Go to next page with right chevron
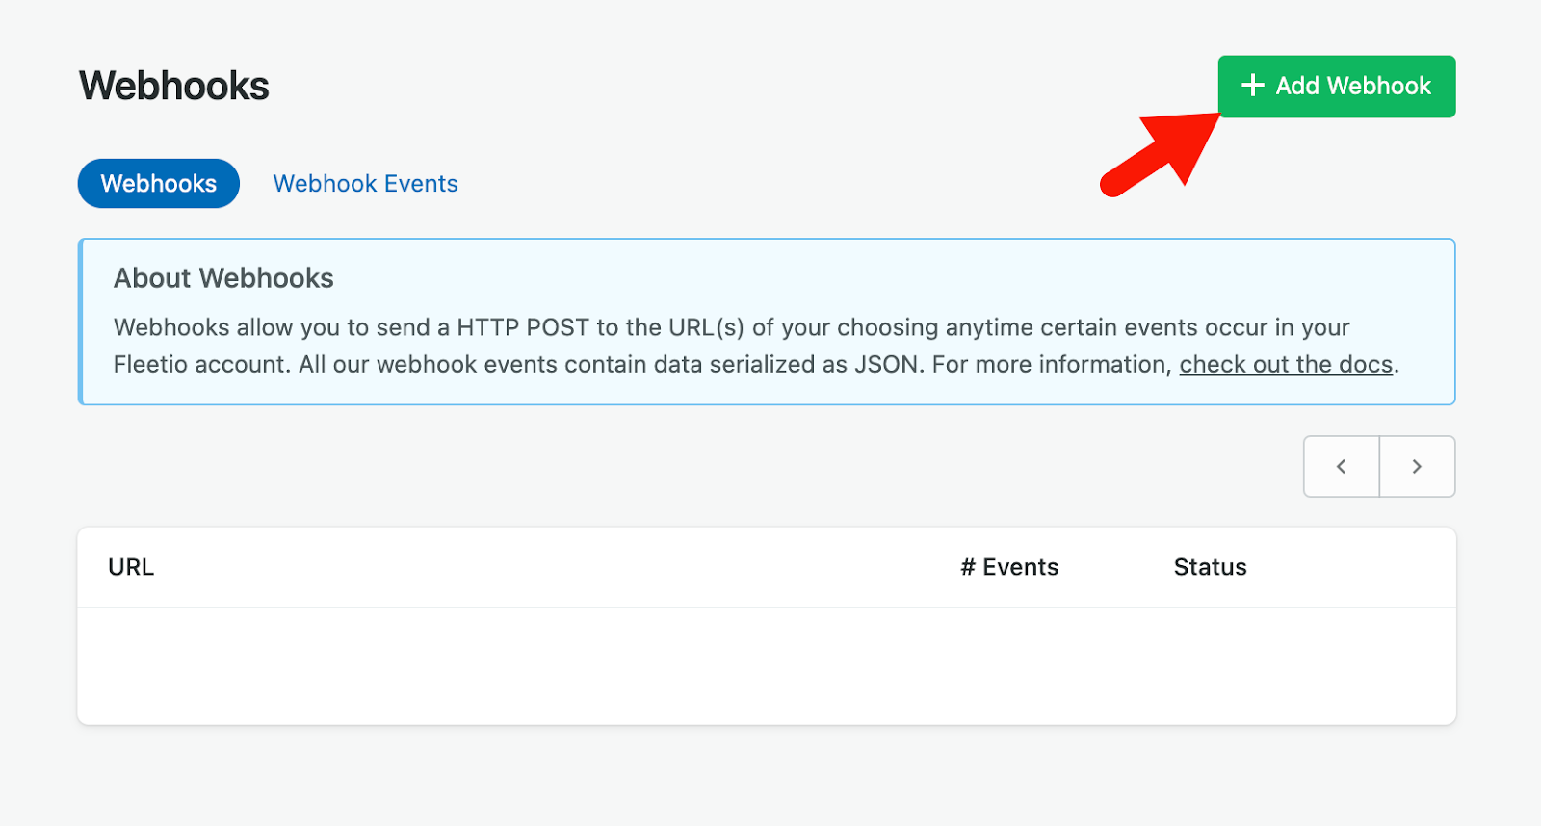 (x=1417, y=467)
